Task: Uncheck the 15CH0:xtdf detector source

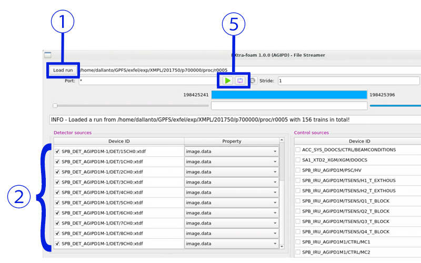Action: tap(57, 151)
